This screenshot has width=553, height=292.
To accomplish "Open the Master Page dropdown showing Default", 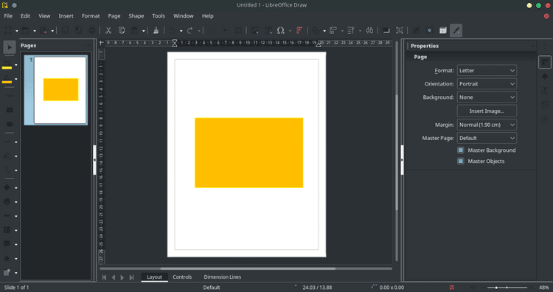I will click(487, 138).
